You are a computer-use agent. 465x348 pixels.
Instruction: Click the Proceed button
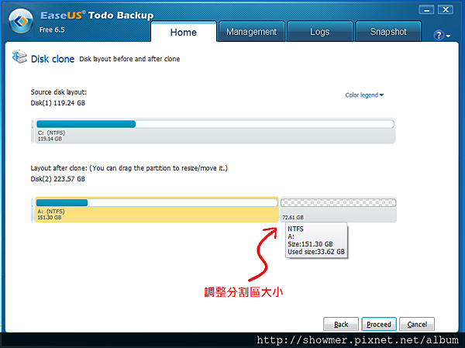tap(379, 324)
